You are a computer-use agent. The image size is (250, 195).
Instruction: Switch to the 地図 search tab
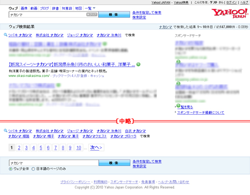[x=78, y=8]
